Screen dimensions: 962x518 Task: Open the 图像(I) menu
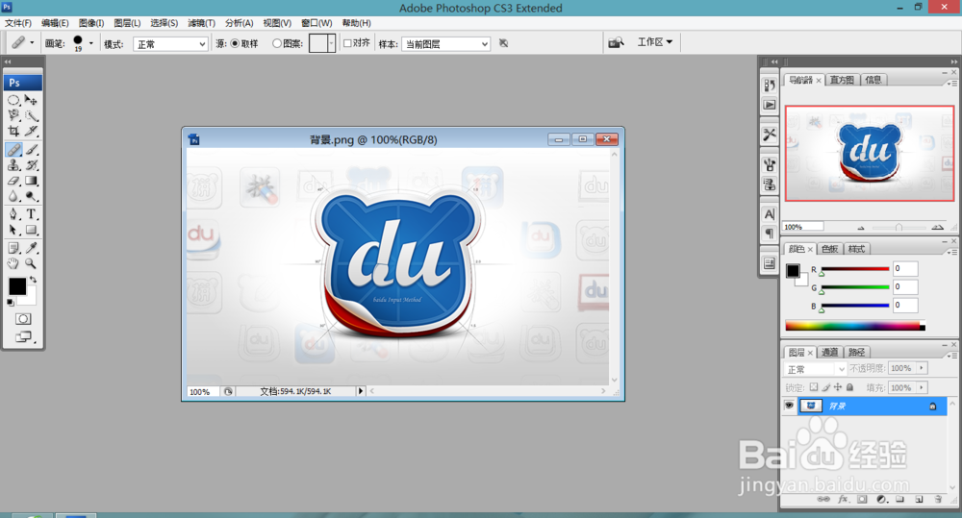point(90,23)
